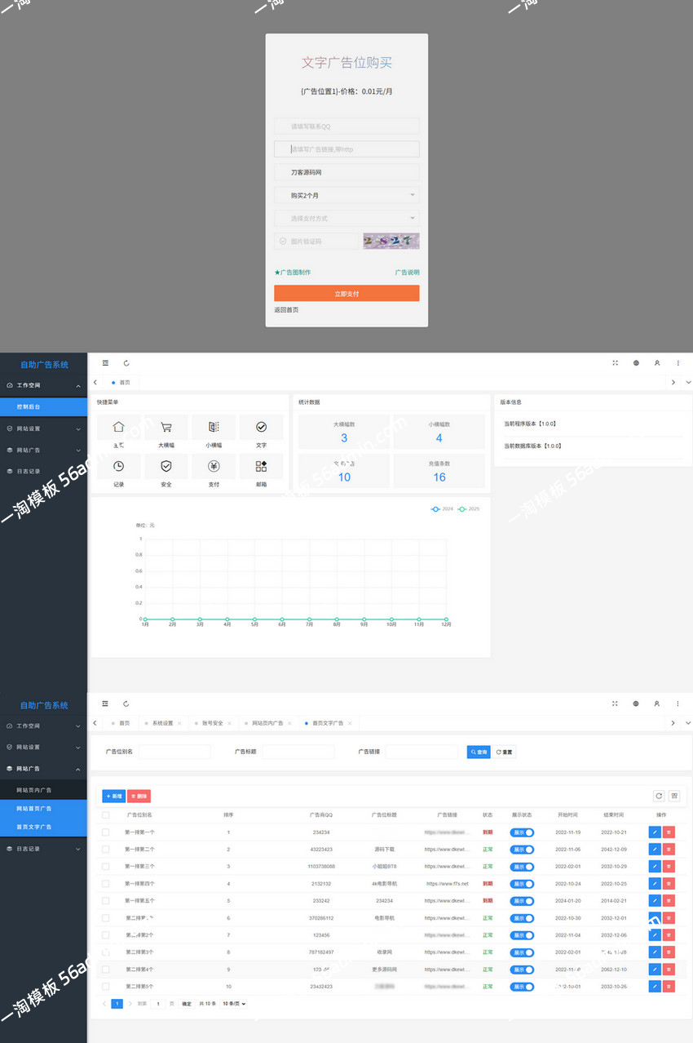Switch to the 系统设置 tab
693x1043 pixels.
click(x=162, y=723)
